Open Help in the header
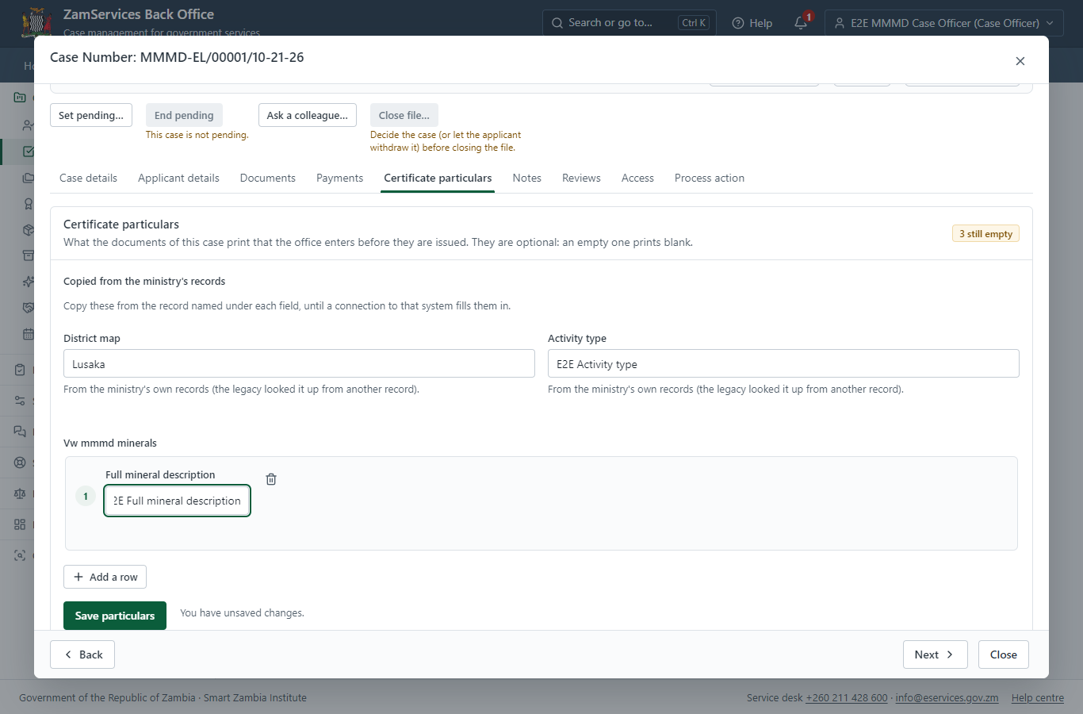1083x714 pixels. coord(752,23)
